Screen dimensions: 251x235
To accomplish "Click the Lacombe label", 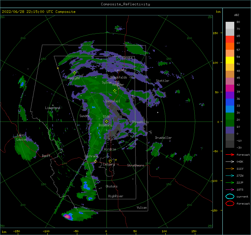I will click(120, 70).
